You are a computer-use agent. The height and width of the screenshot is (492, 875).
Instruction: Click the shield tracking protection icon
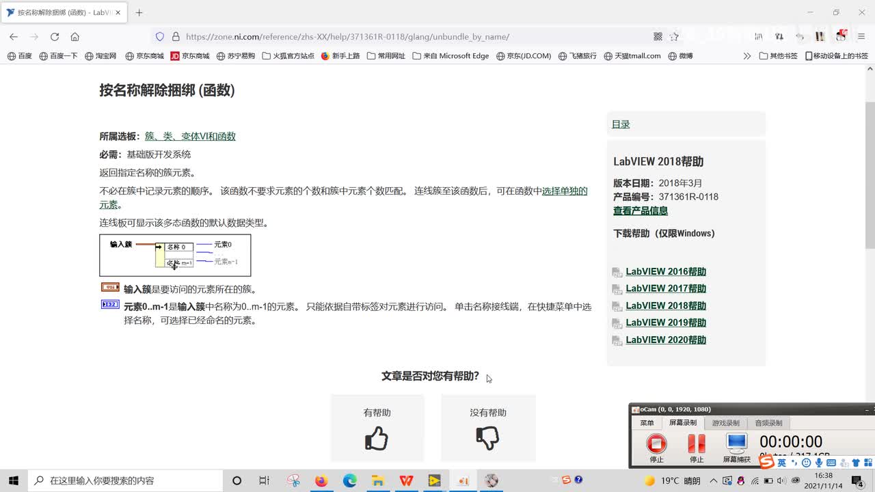click(x=160, y=37)
